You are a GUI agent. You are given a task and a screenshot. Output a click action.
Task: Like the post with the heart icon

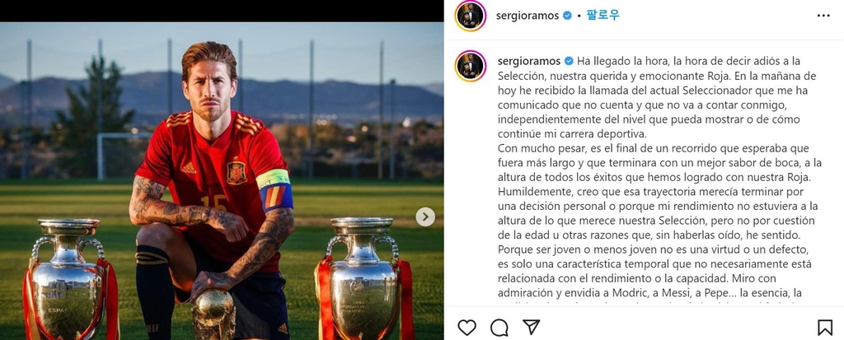tap(467, 327)
